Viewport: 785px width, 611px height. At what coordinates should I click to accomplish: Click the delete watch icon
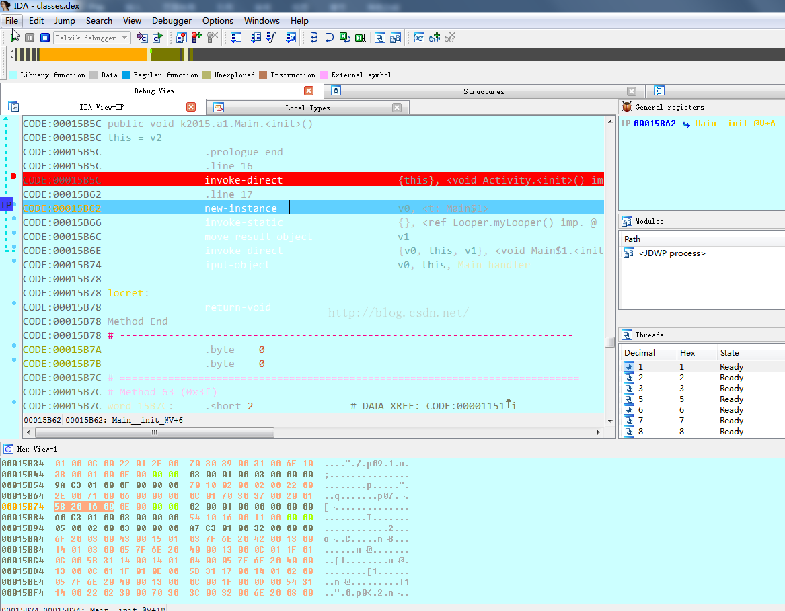click(450, 38)
